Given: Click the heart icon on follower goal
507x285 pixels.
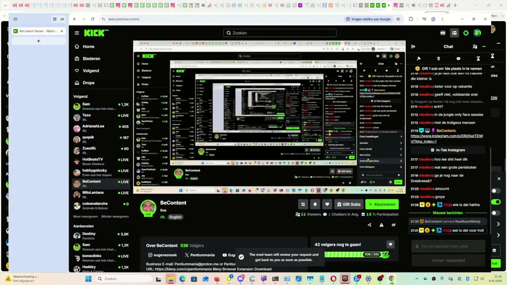Looking at the screenshot, I should tap(390, 245).
